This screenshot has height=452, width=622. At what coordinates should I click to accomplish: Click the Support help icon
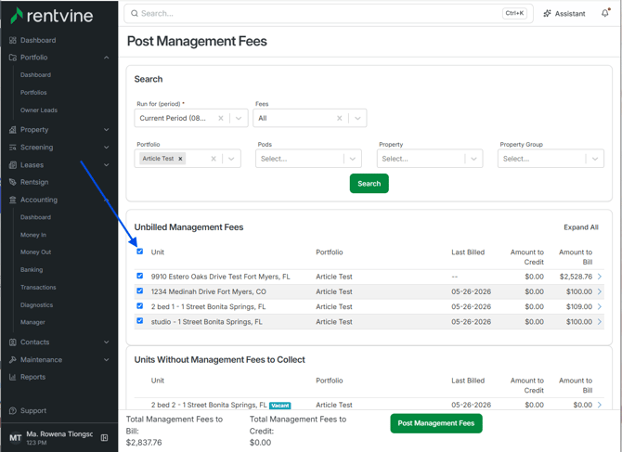(13, 411)
